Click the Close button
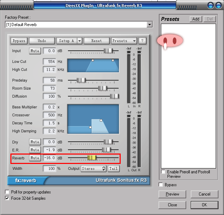Image resolution: width=224 pixels, height=215 pixels. click(172, 205)
